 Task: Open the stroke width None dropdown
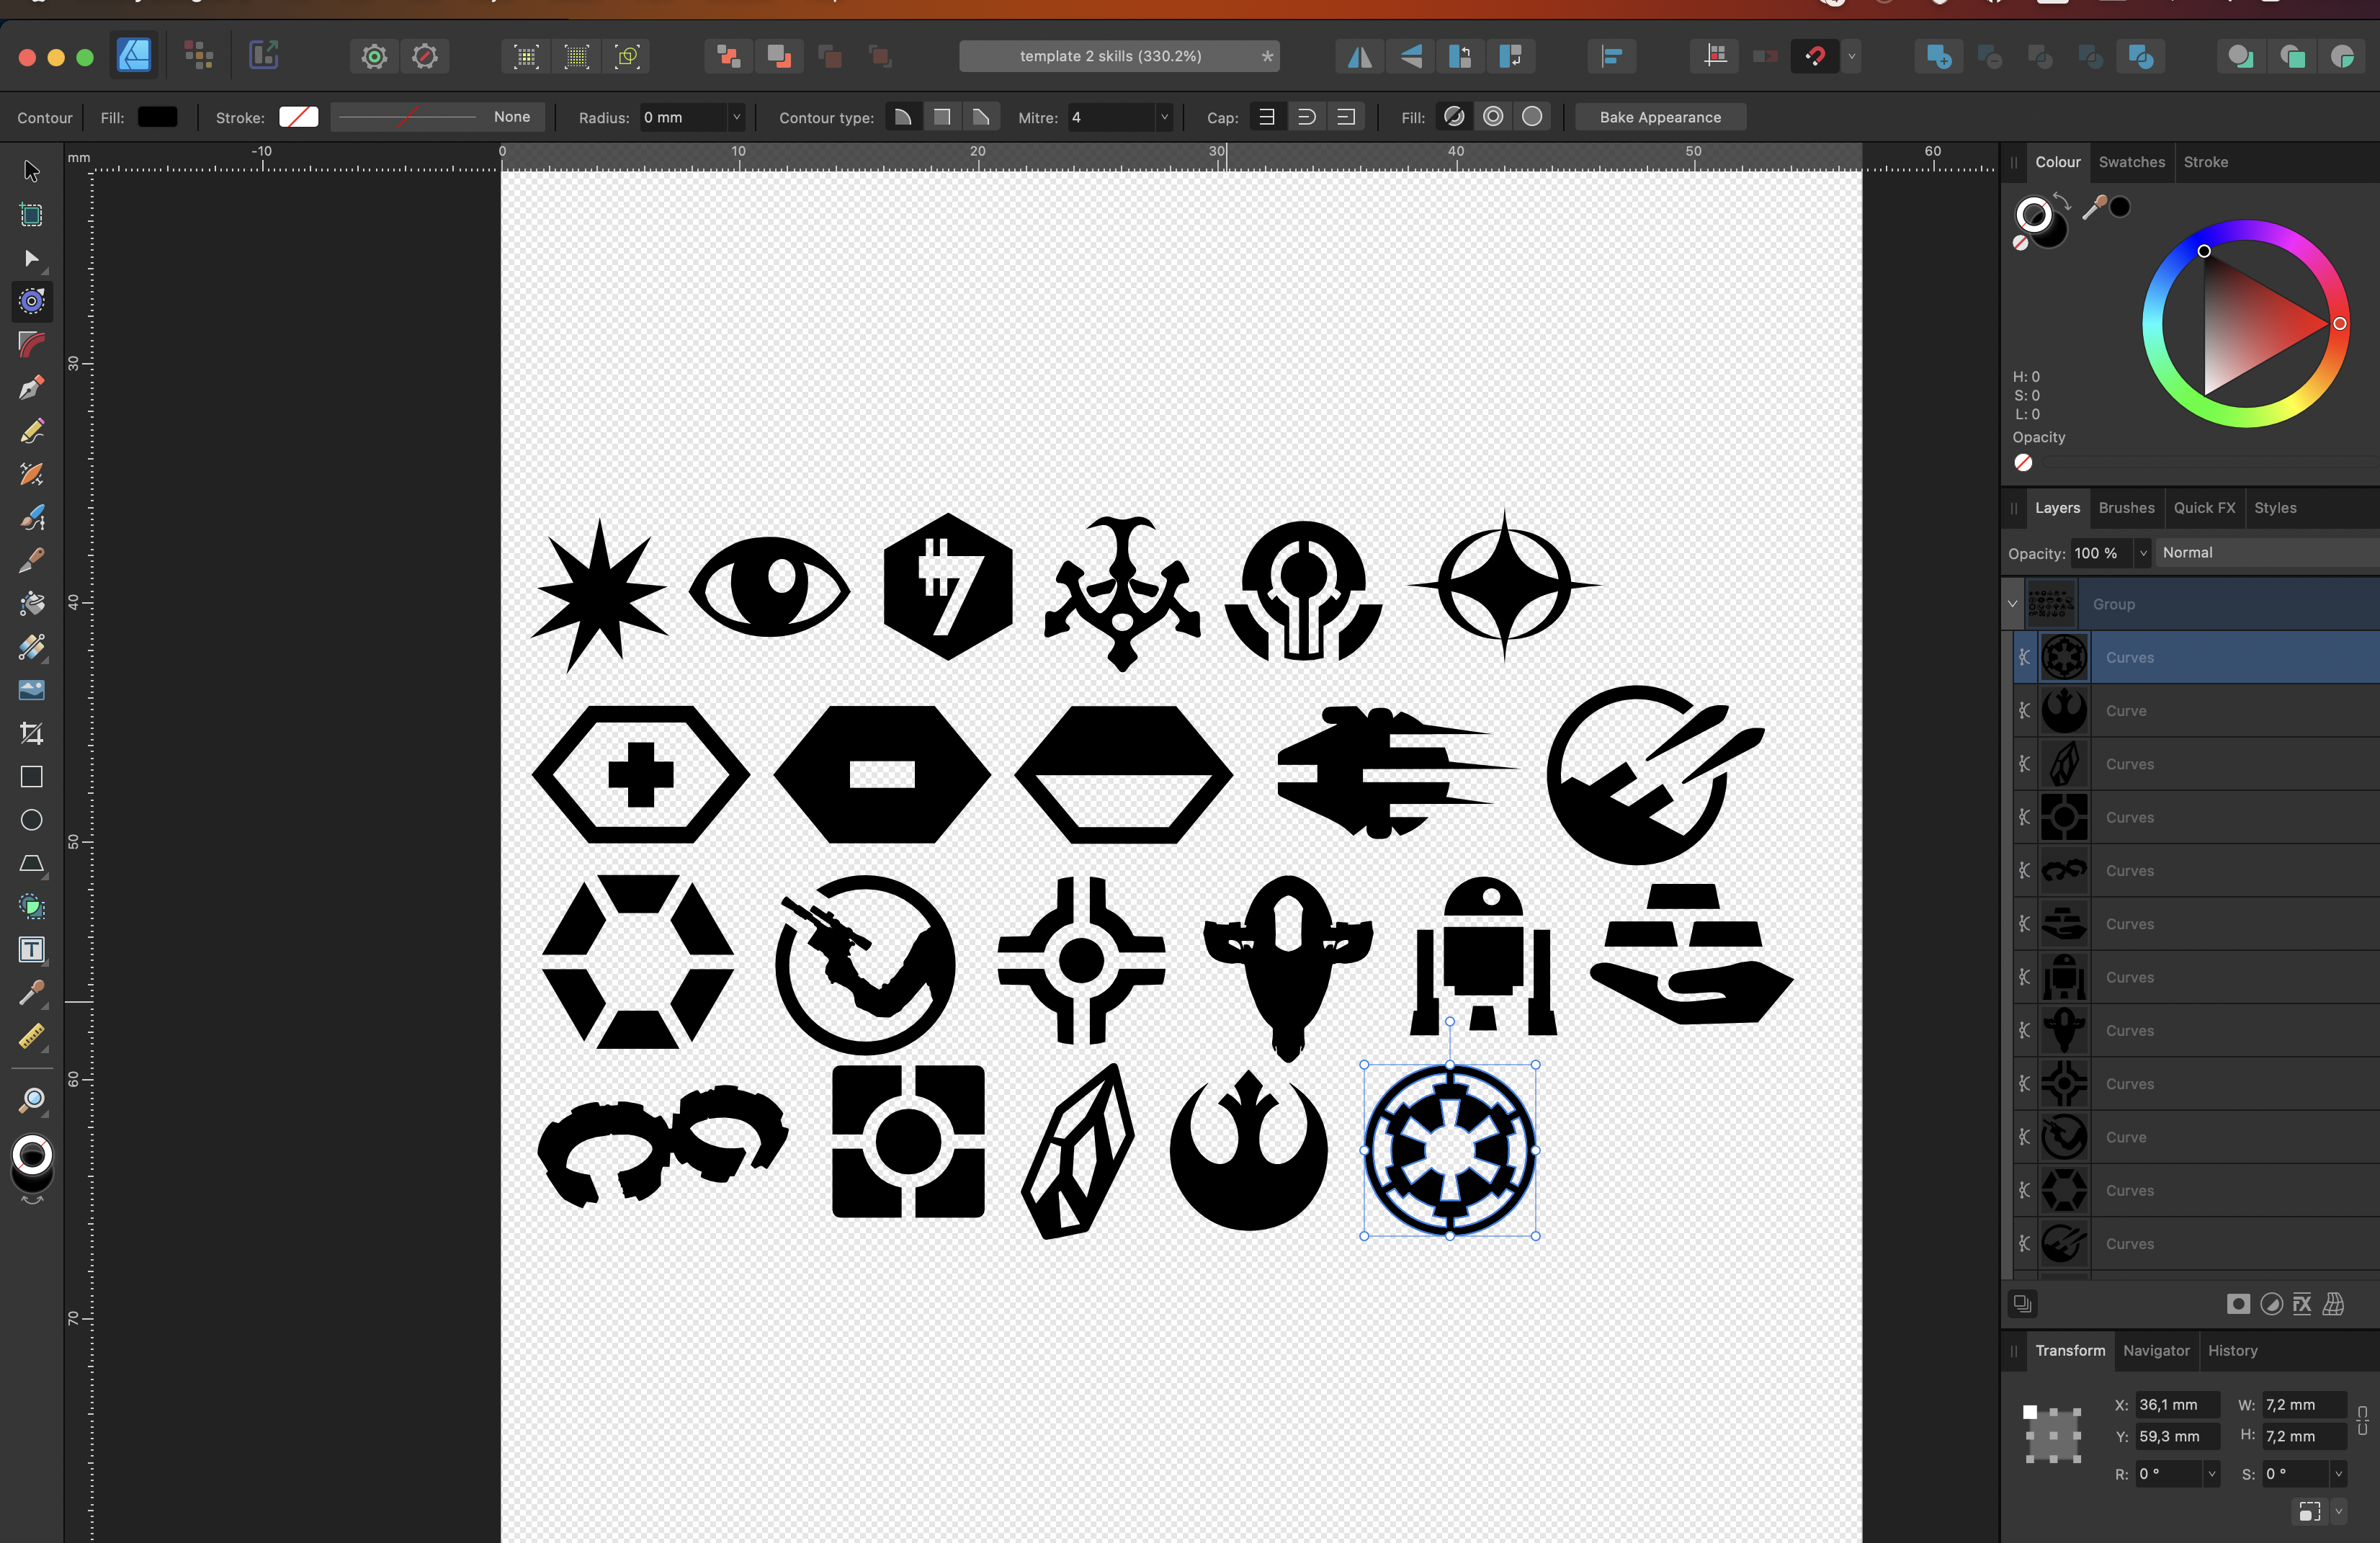[438, 117]
